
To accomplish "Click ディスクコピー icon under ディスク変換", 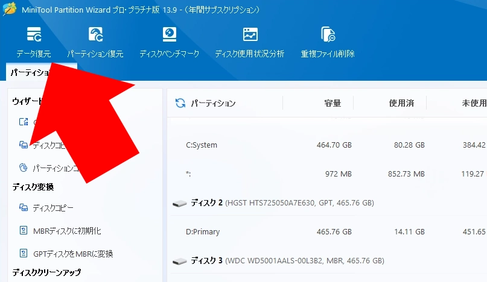I will (24, 207).
